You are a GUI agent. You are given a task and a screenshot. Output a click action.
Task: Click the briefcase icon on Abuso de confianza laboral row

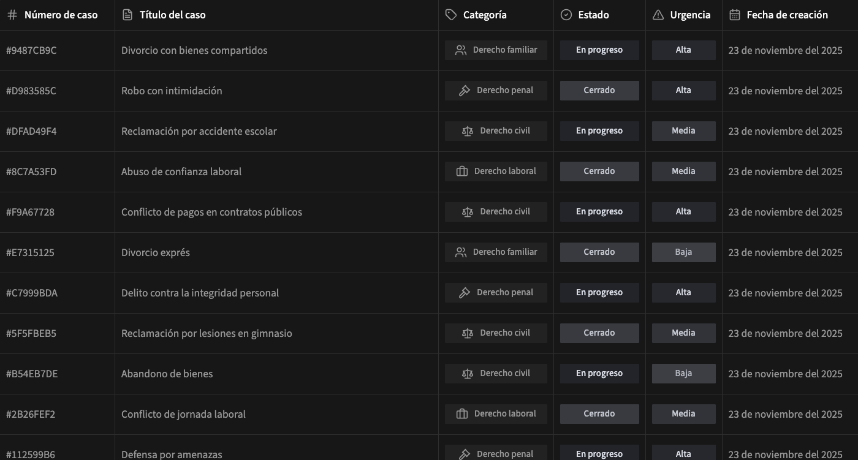(x=462, y=172)
